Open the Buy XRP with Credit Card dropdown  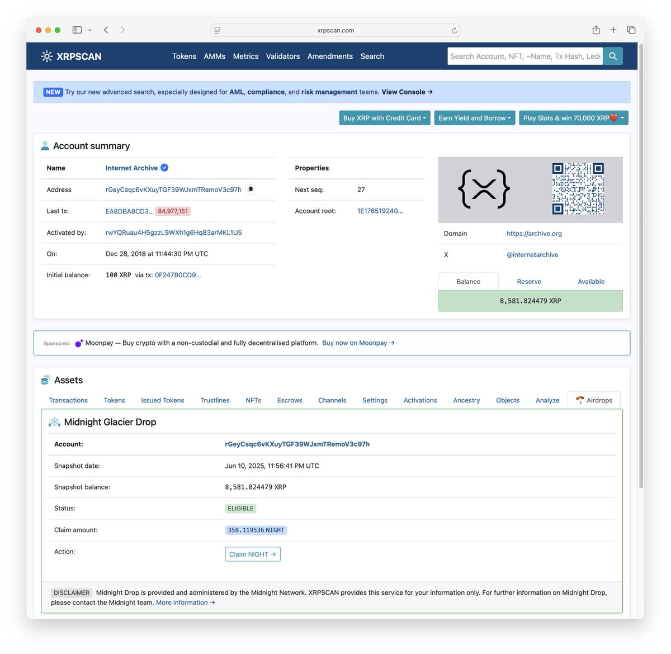[x=384, y=117]
